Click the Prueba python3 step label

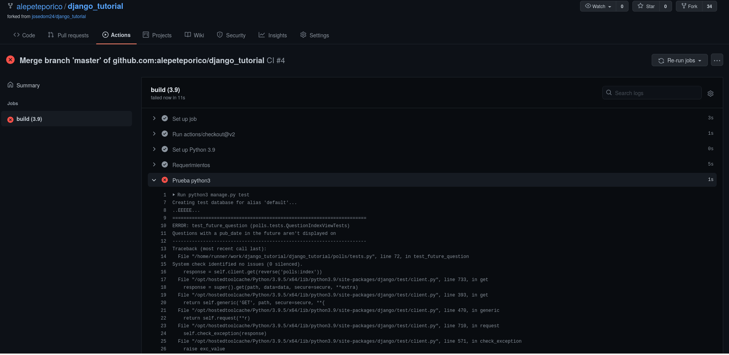pyautogui.click(x=191, y=181)
